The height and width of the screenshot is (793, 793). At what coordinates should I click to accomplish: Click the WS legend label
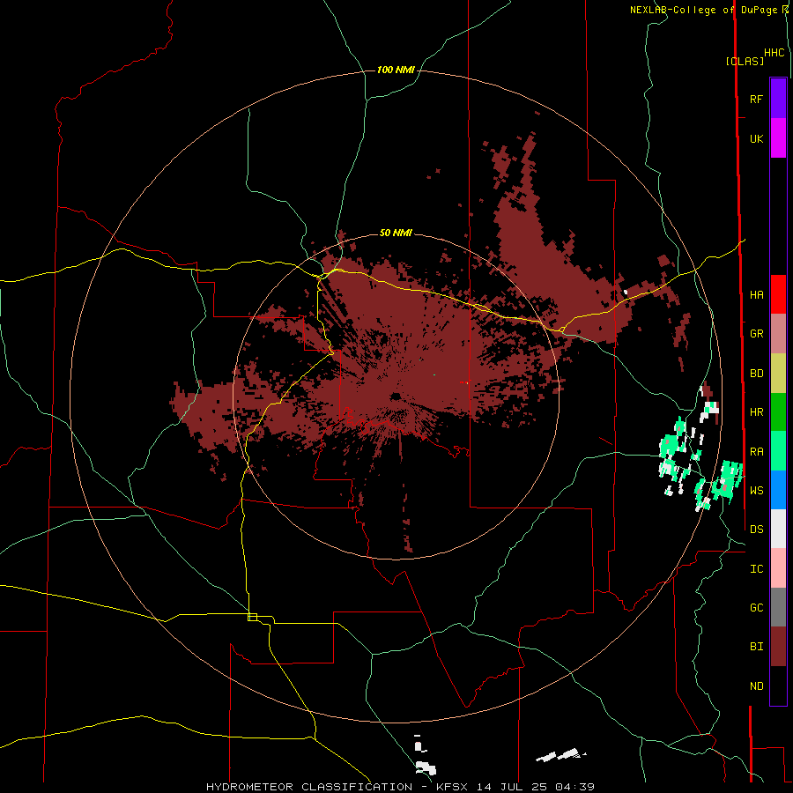point(756,491)
